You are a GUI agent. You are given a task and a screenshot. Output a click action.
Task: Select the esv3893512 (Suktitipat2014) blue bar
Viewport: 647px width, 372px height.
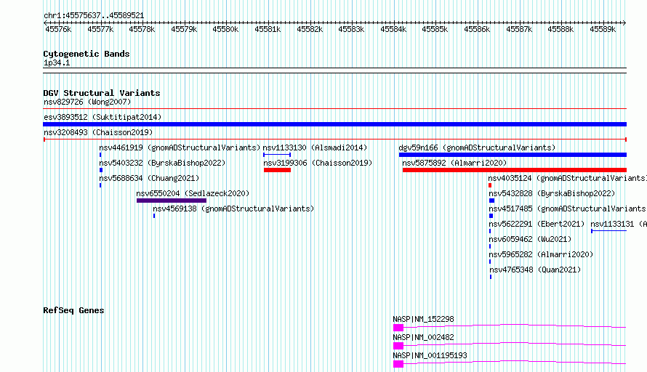334,124
